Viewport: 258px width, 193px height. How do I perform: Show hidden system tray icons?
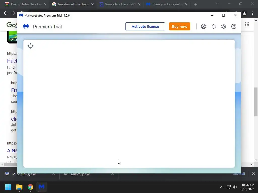[x=222, y=187]
